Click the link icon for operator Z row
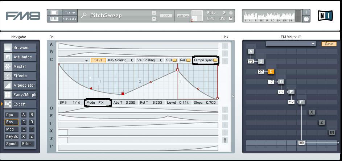This screenshot has height=161, width=342. click(x=225, y=140)
